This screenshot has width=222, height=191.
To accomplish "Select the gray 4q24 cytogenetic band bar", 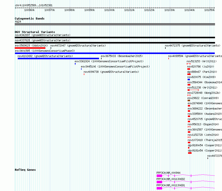I will click(x=115, y=24).
